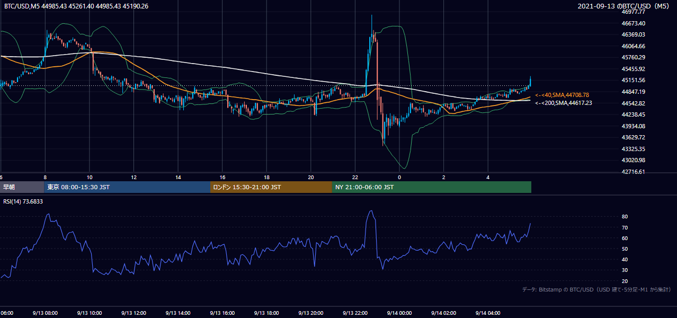Click hour 14 on the price chart time axis
This screenshot has width=677, height=318.
click(179, 177)
